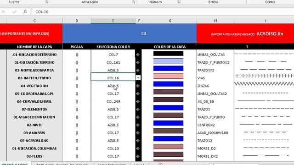
Task: Click the zigzag line preview in ZIGZAG row
Action: click(x=264, y=83)
